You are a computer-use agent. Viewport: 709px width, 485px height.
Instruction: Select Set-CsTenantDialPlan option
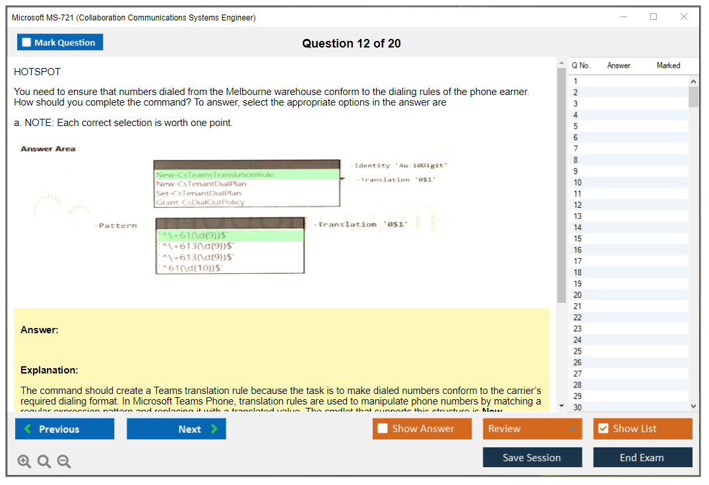click(x=247, y=193)
